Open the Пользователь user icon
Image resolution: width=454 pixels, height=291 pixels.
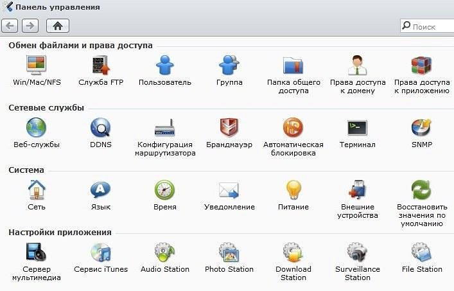tap(165, 66)
